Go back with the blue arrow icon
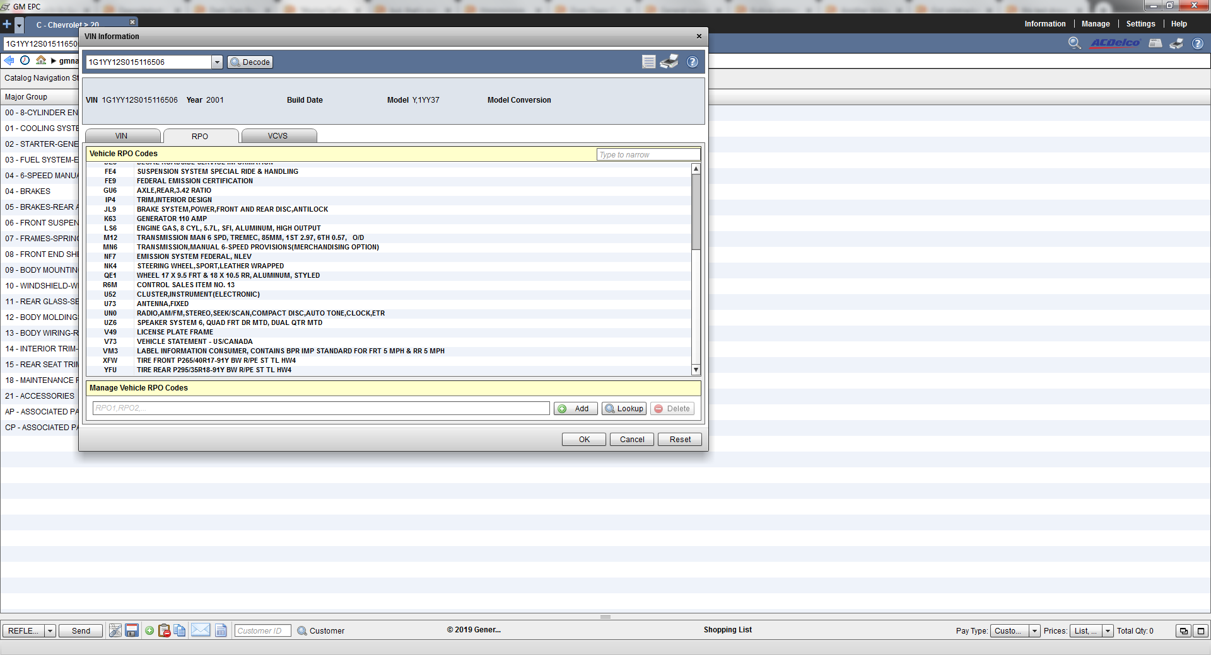This screenshot has width=1211, height=655. coord(9,60)
